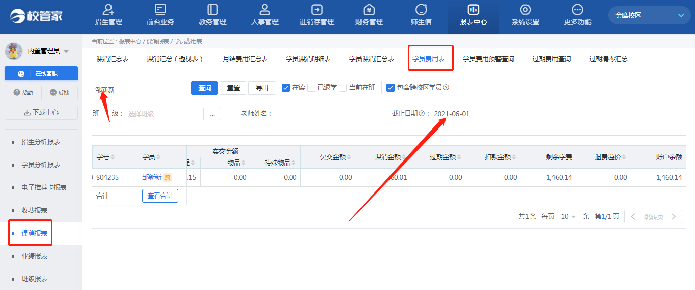Open student link 邹新新 in table
695x290 pixels.
(x=152, y=177)
